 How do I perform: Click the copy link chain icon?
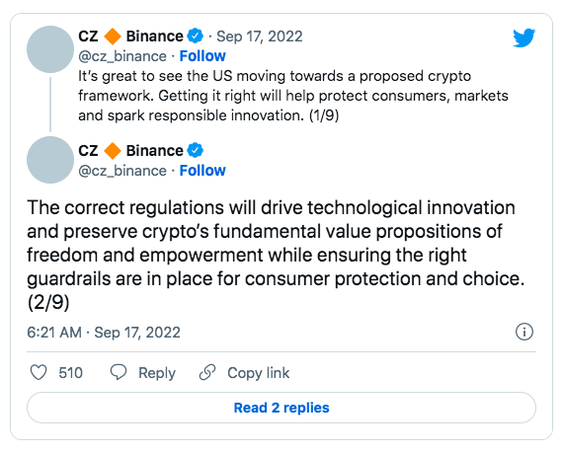coord(207,372)
